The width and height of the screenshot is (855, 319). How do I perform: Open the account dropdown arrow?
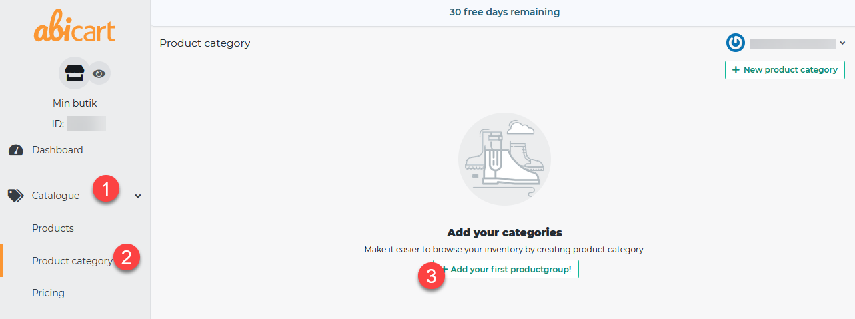tap(842, 43)
